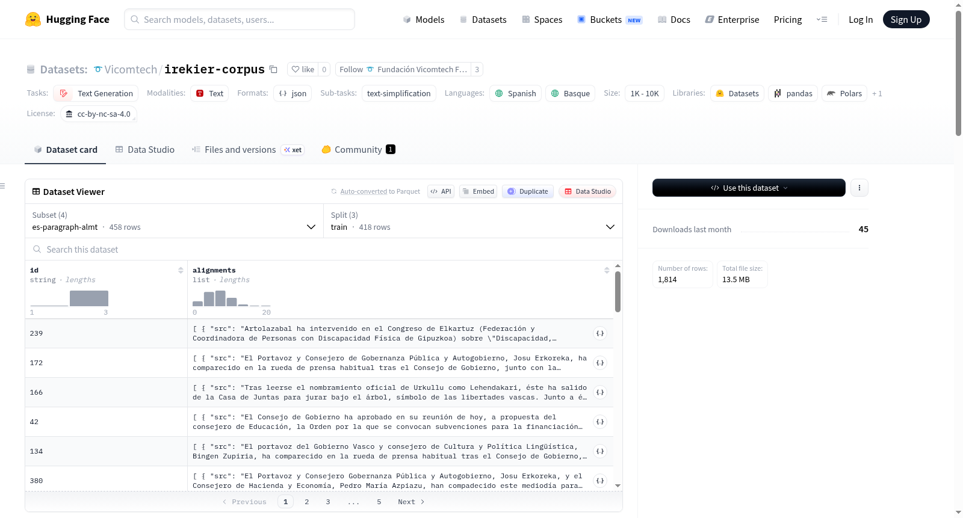
Task: Expand the cell in row 239
Action: (600, 333)
